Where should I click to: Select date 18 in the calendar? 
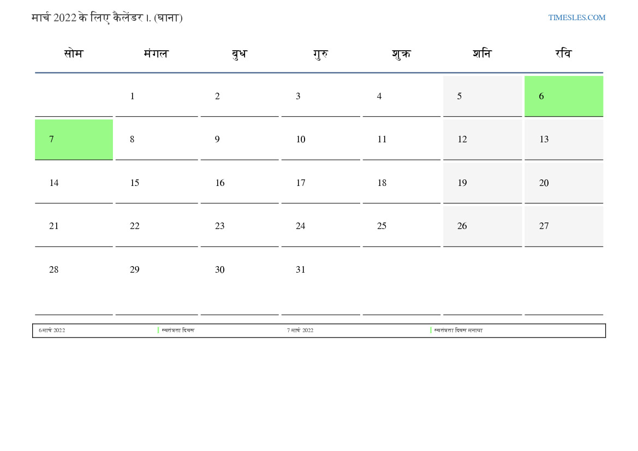[402, 183]
